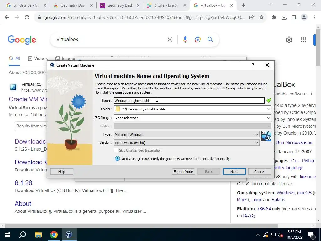Click the Python link in knowledge panel
The image size is (321, 241).
(308, 161)
